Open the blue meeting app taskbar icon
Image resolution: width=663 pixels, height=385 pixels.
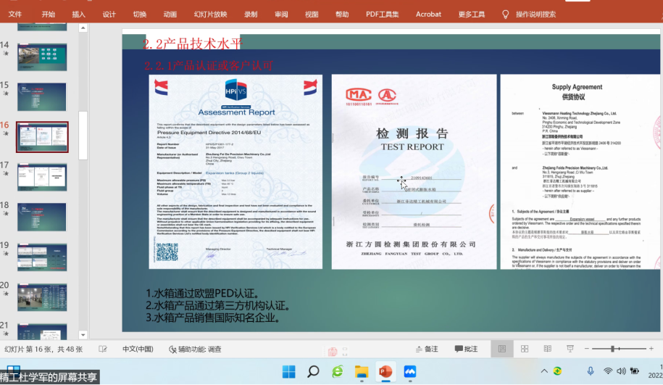[409, 371]
